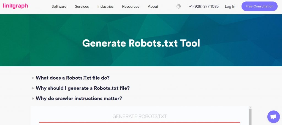Screen dimensions: 282x125
Task: Click the linkgraph logo
Action: (15, 6)
